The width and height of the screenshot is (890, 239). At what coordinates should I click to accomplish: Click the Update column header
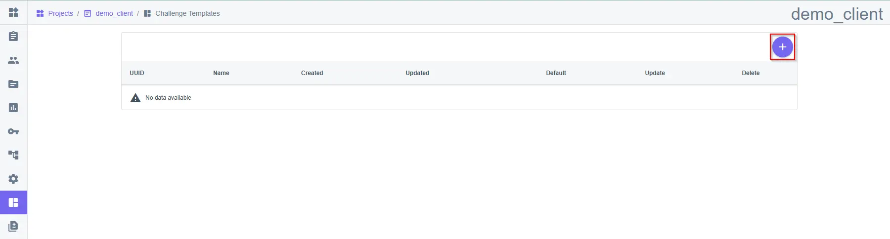point(655,73)
